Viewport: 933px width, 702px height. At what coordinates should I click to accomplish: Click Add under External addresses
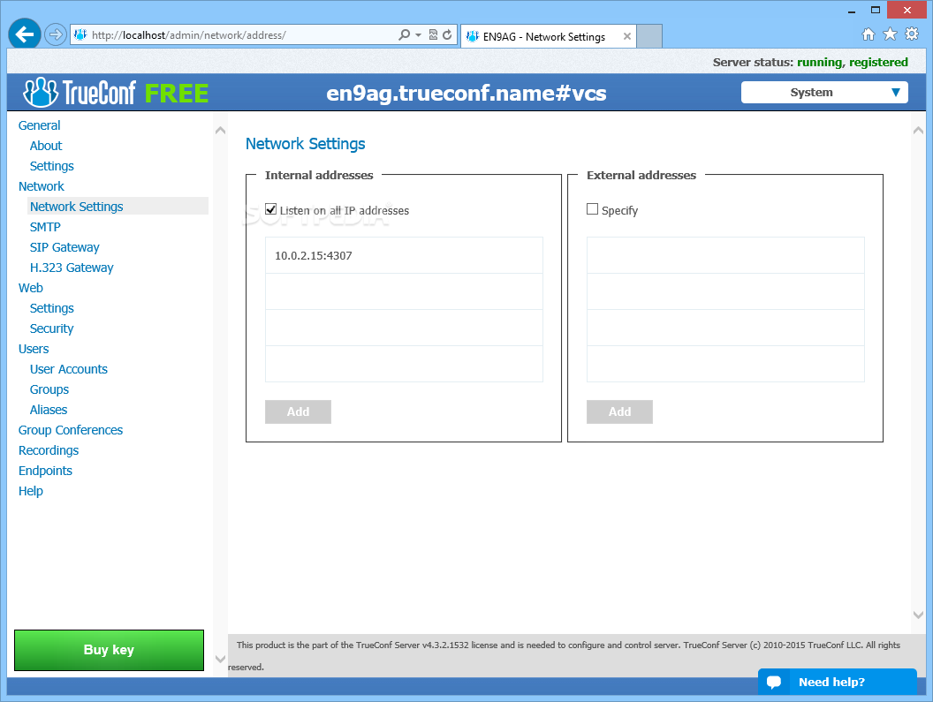click(x=619, y=411)
